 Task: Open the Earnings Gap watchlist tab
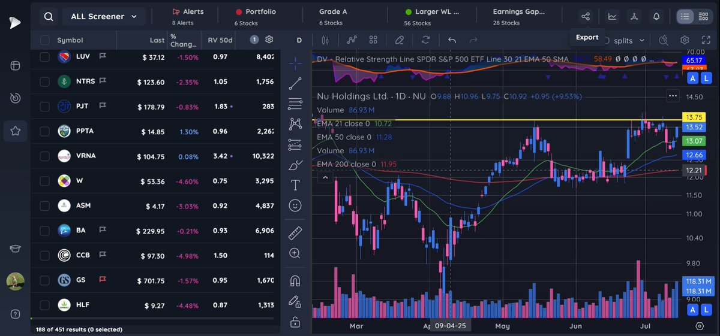[518, 17]
